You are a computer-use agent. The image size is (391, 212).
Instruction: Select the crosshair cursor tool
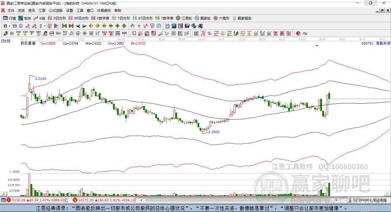coord(139,26)
